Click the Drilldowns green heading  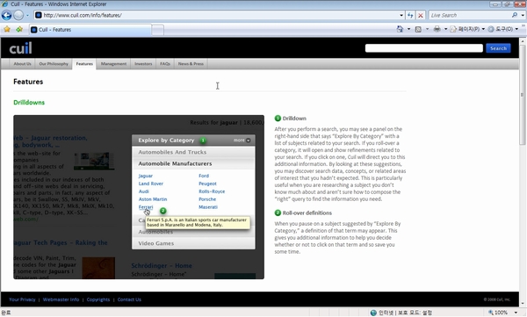pyautogui.click(x=29, y=103)
